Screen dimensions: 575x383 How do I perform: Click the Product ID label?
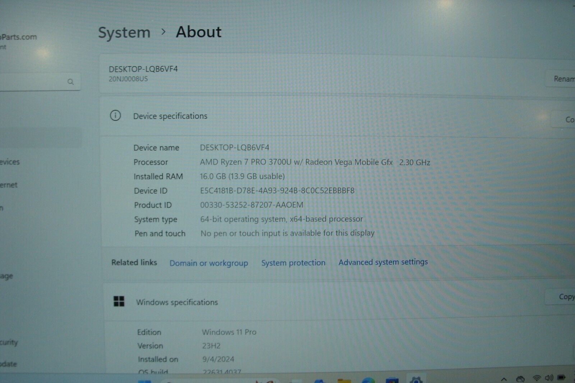click(x=153, y=205)
